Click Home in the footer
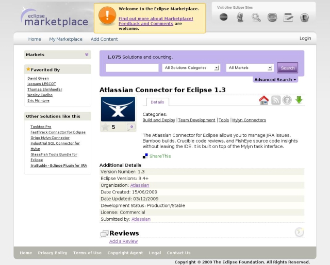The image size is (330, 265). [26, 253]
